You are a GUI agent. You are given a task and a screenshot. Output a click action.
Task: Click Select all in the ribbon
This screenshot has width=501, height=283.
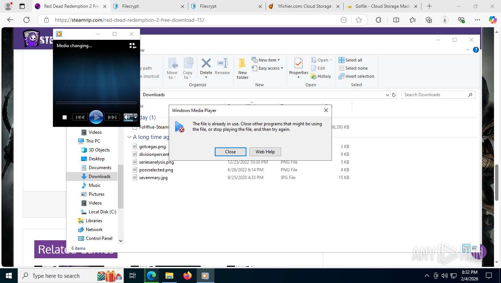click(x=350, y=60)
